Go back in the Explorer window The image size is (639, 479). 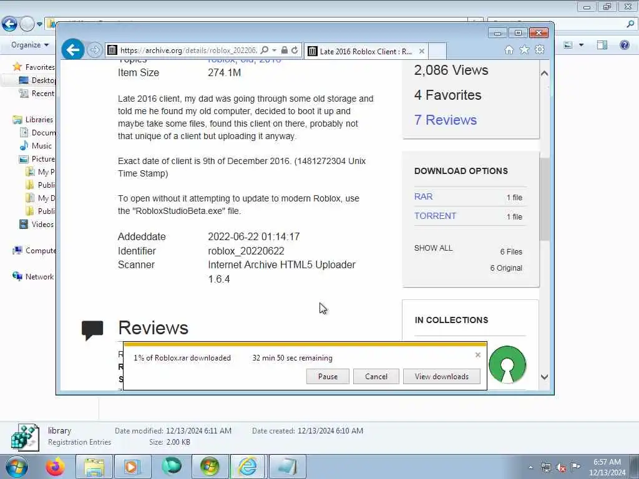point(9,24)
